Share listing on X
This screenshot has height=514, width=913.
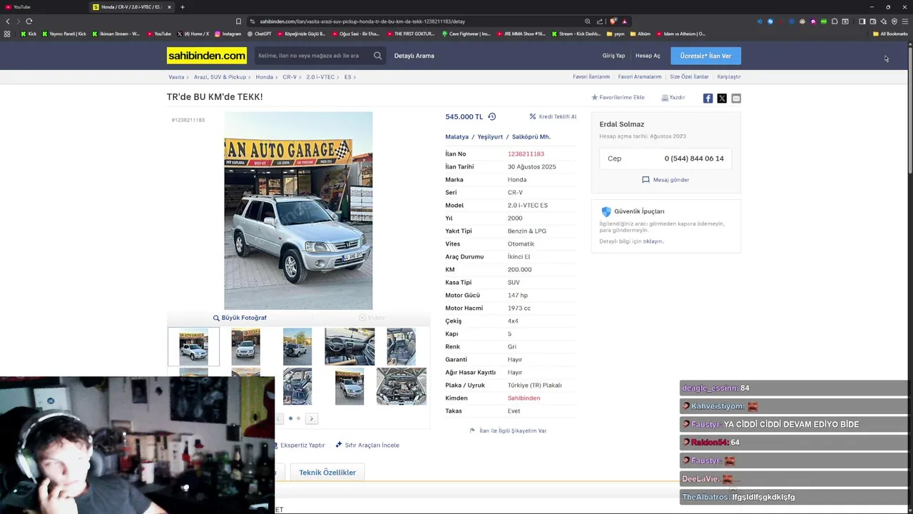tap(722, 99)
